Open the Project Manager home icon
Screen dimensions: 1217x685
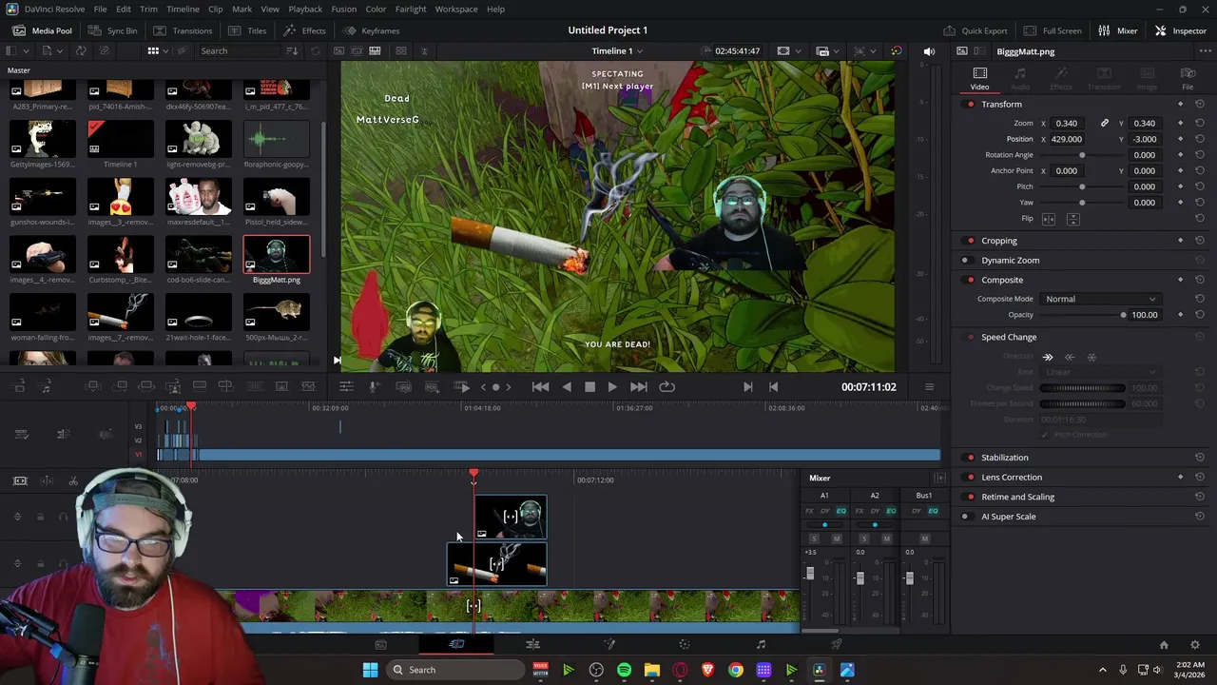tap(1164, 645)
